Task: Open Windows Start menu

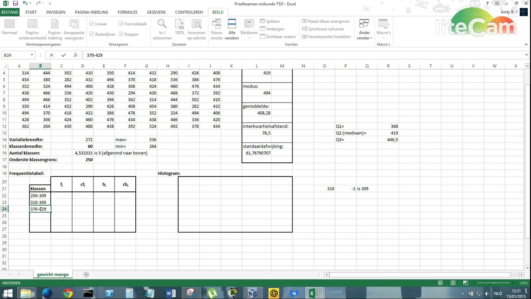Action: (7, 293)
